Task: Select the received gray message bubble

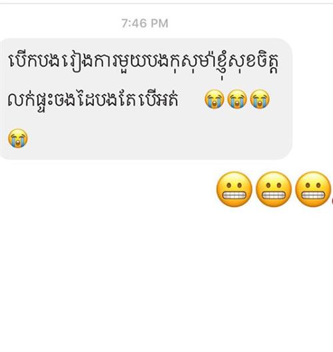Action: (x=146, y=99)
